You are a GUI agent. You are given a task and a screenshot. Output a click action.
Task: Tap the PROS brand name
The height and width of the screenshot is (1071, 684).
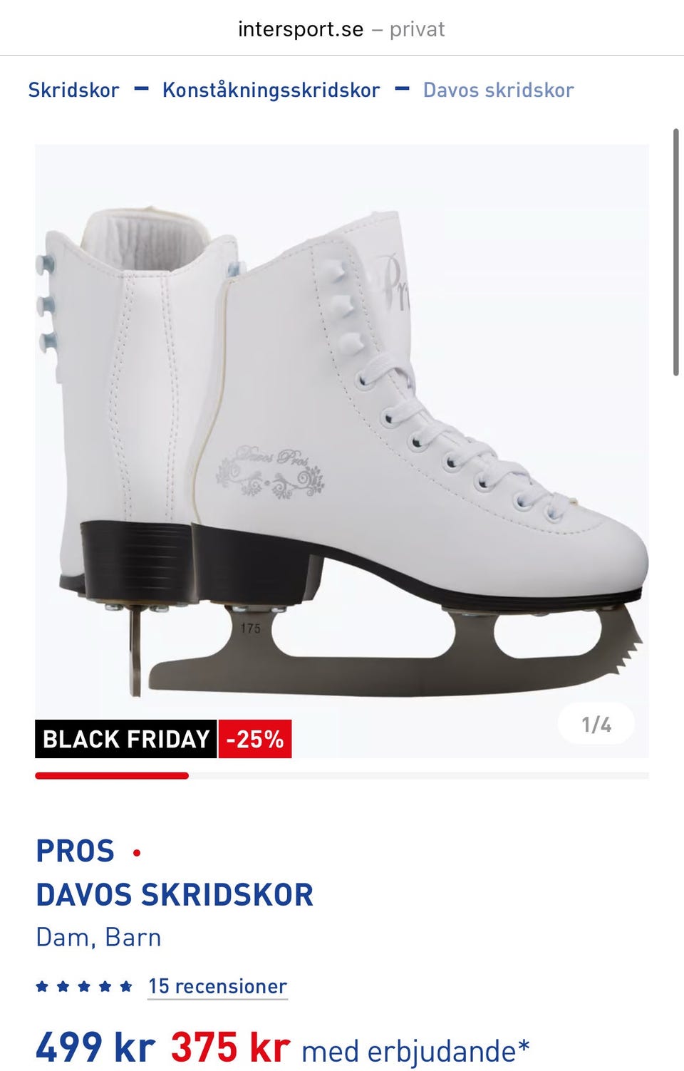[76, 851]
